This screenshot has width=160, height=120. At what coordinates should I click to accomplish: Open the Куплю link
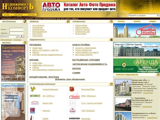(x=76, y=68)
